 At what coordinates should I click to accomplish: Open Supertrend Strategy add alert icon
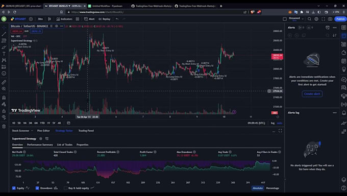click(x=47, y=139)
